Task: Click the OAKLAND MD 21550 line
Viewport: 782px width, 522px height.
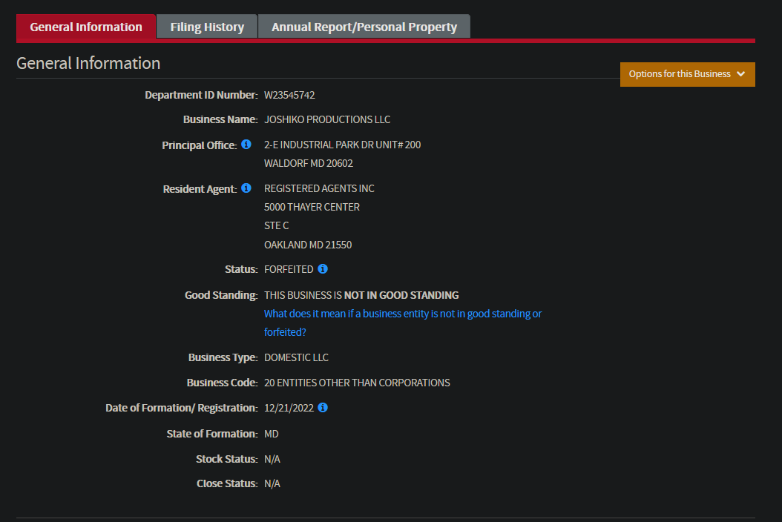Action: tap(308, 245)
